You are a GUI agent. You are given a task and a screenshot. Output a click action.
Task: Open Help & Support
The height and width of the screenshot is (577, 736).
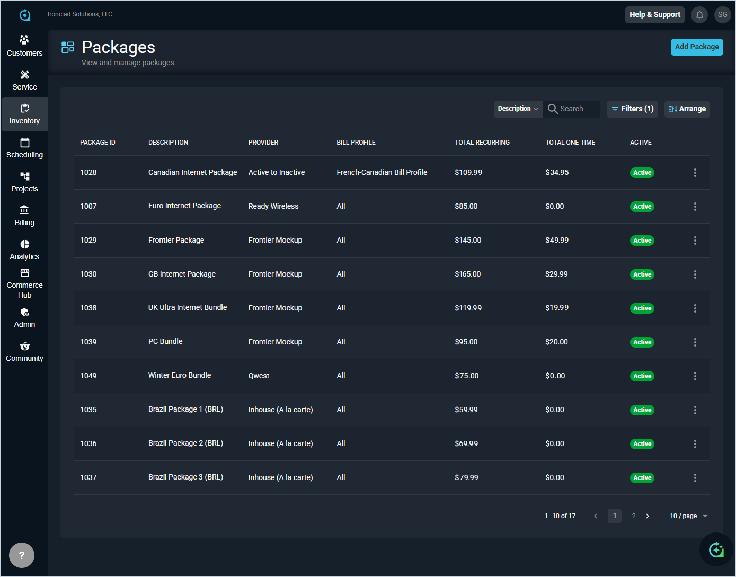654,15
